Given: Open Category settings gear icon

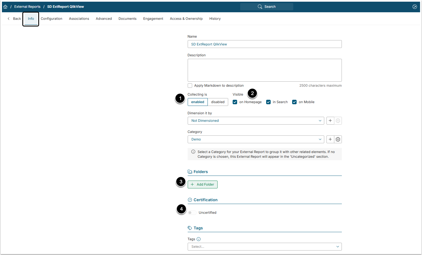Looking at the screenshot, I should (338, 139).
